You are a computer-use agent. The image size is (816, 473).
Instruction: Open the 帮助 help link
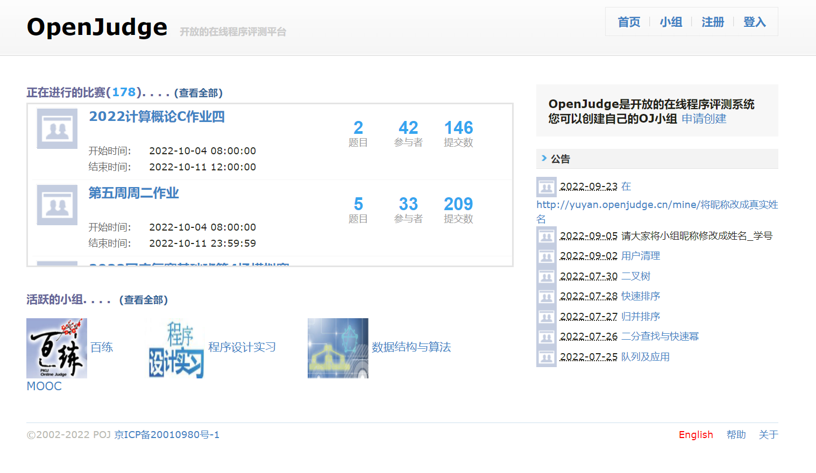coord(736,434)
